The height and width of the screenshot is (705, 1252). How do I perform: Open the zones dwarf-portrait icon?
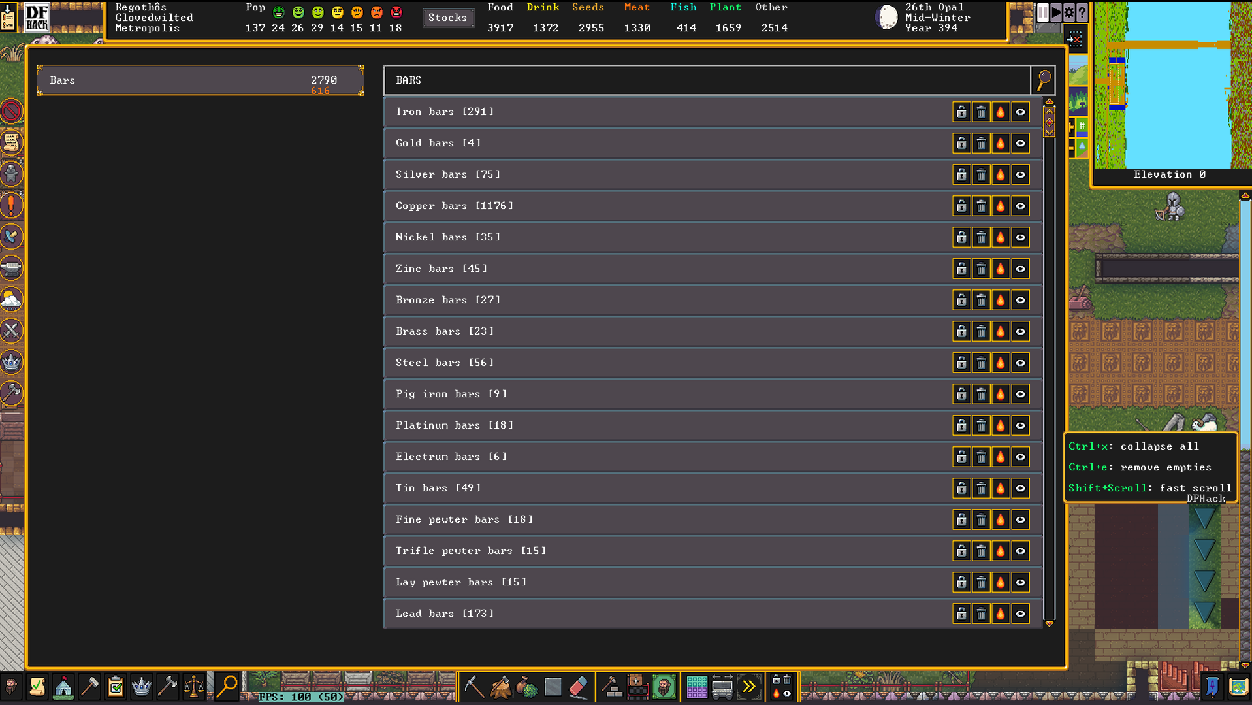pos(664,687)
